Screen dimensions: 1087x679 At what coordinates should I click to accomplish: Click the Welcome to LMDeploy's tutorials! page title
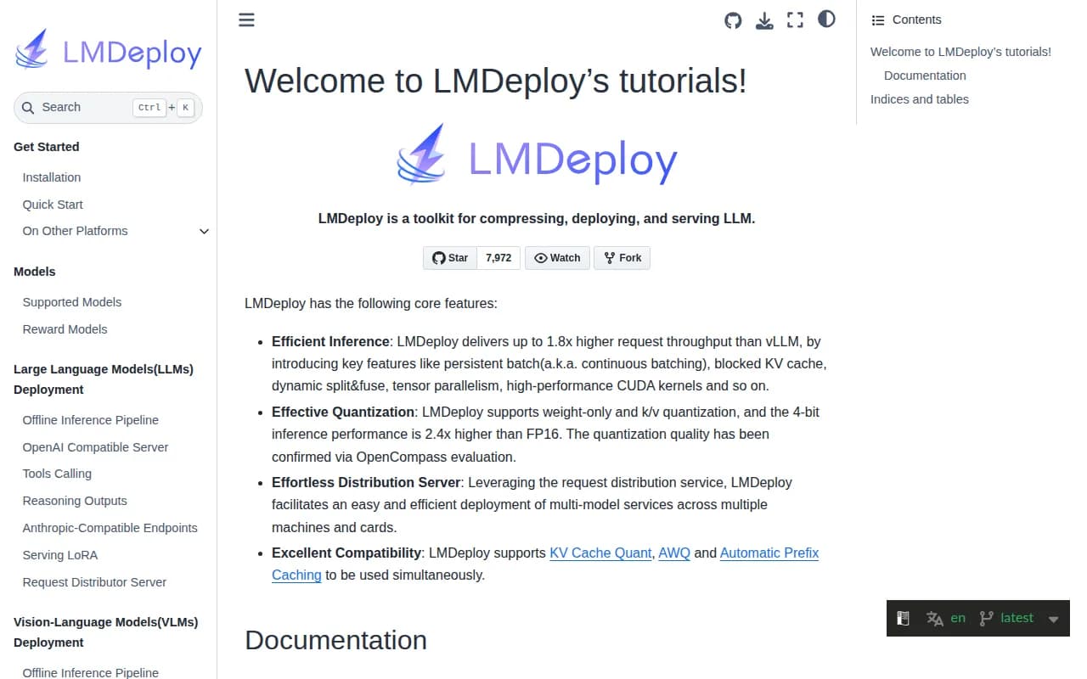point(496,81)
